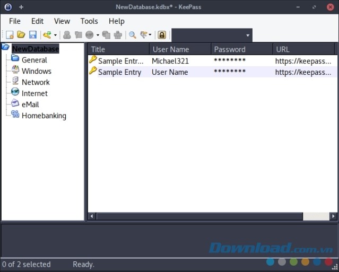This screenshot has height=272, width=339.
Task: Click the Show Entries keys icon
Action: pyautogui.click(x=144, y=34)
